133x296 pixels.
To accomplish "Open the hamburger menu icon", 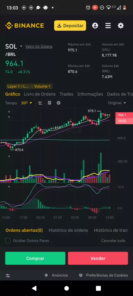I will point(108,26).
